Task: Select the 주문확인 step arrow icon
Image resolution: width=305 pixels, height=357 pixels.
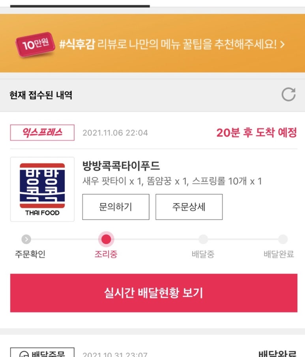Action: click(x=26, y=239)
